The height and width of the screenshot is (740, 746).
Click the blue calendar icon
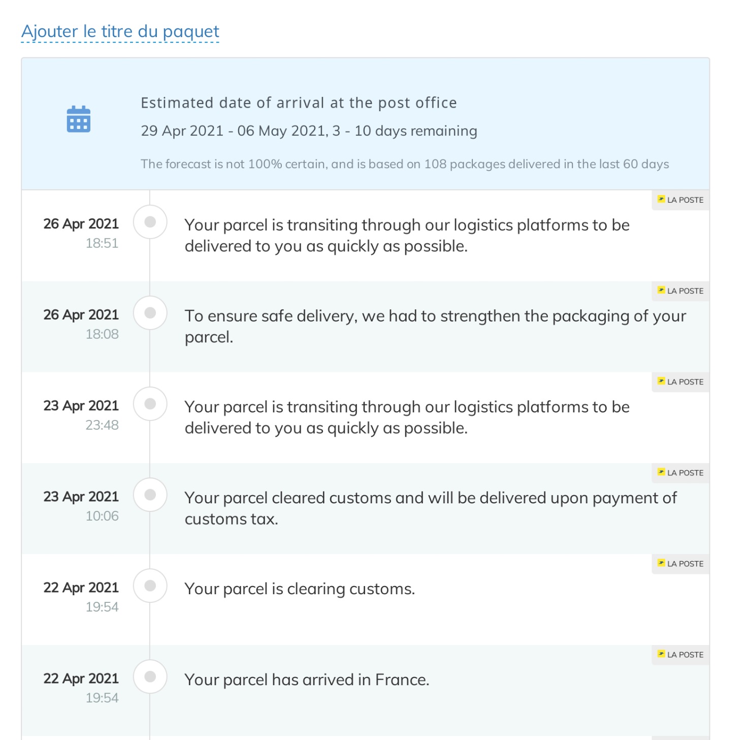[x=79, y=119]
